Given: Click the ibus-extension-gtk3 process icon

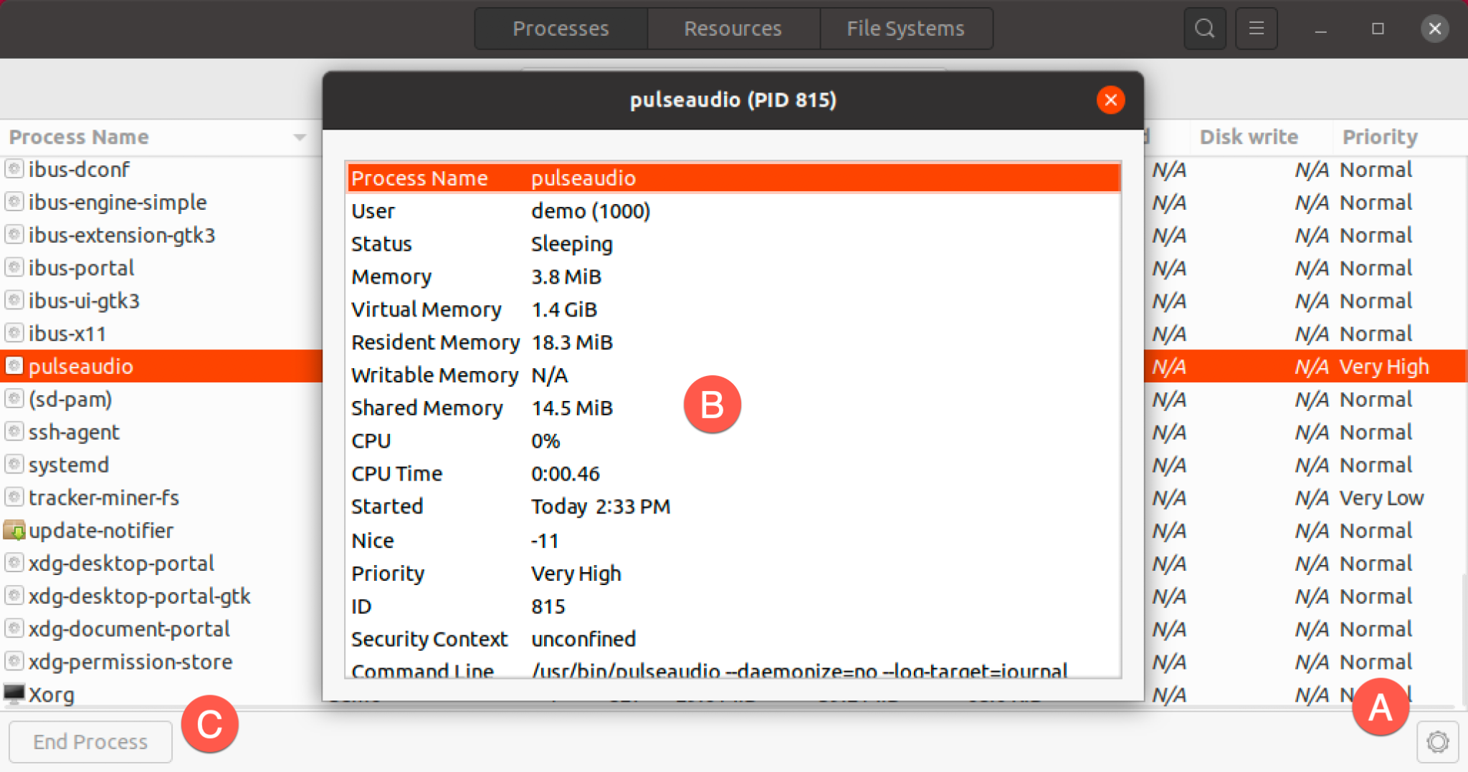Looking at the screenshot, I should coord(14,235).
